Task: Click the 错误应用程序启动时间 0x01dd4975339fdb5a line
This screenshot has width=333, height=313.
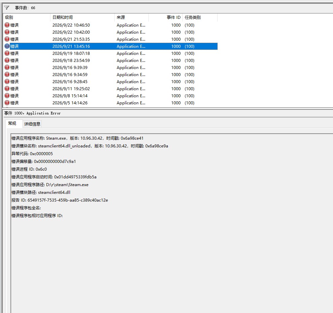Action: (x=54, y=177)
